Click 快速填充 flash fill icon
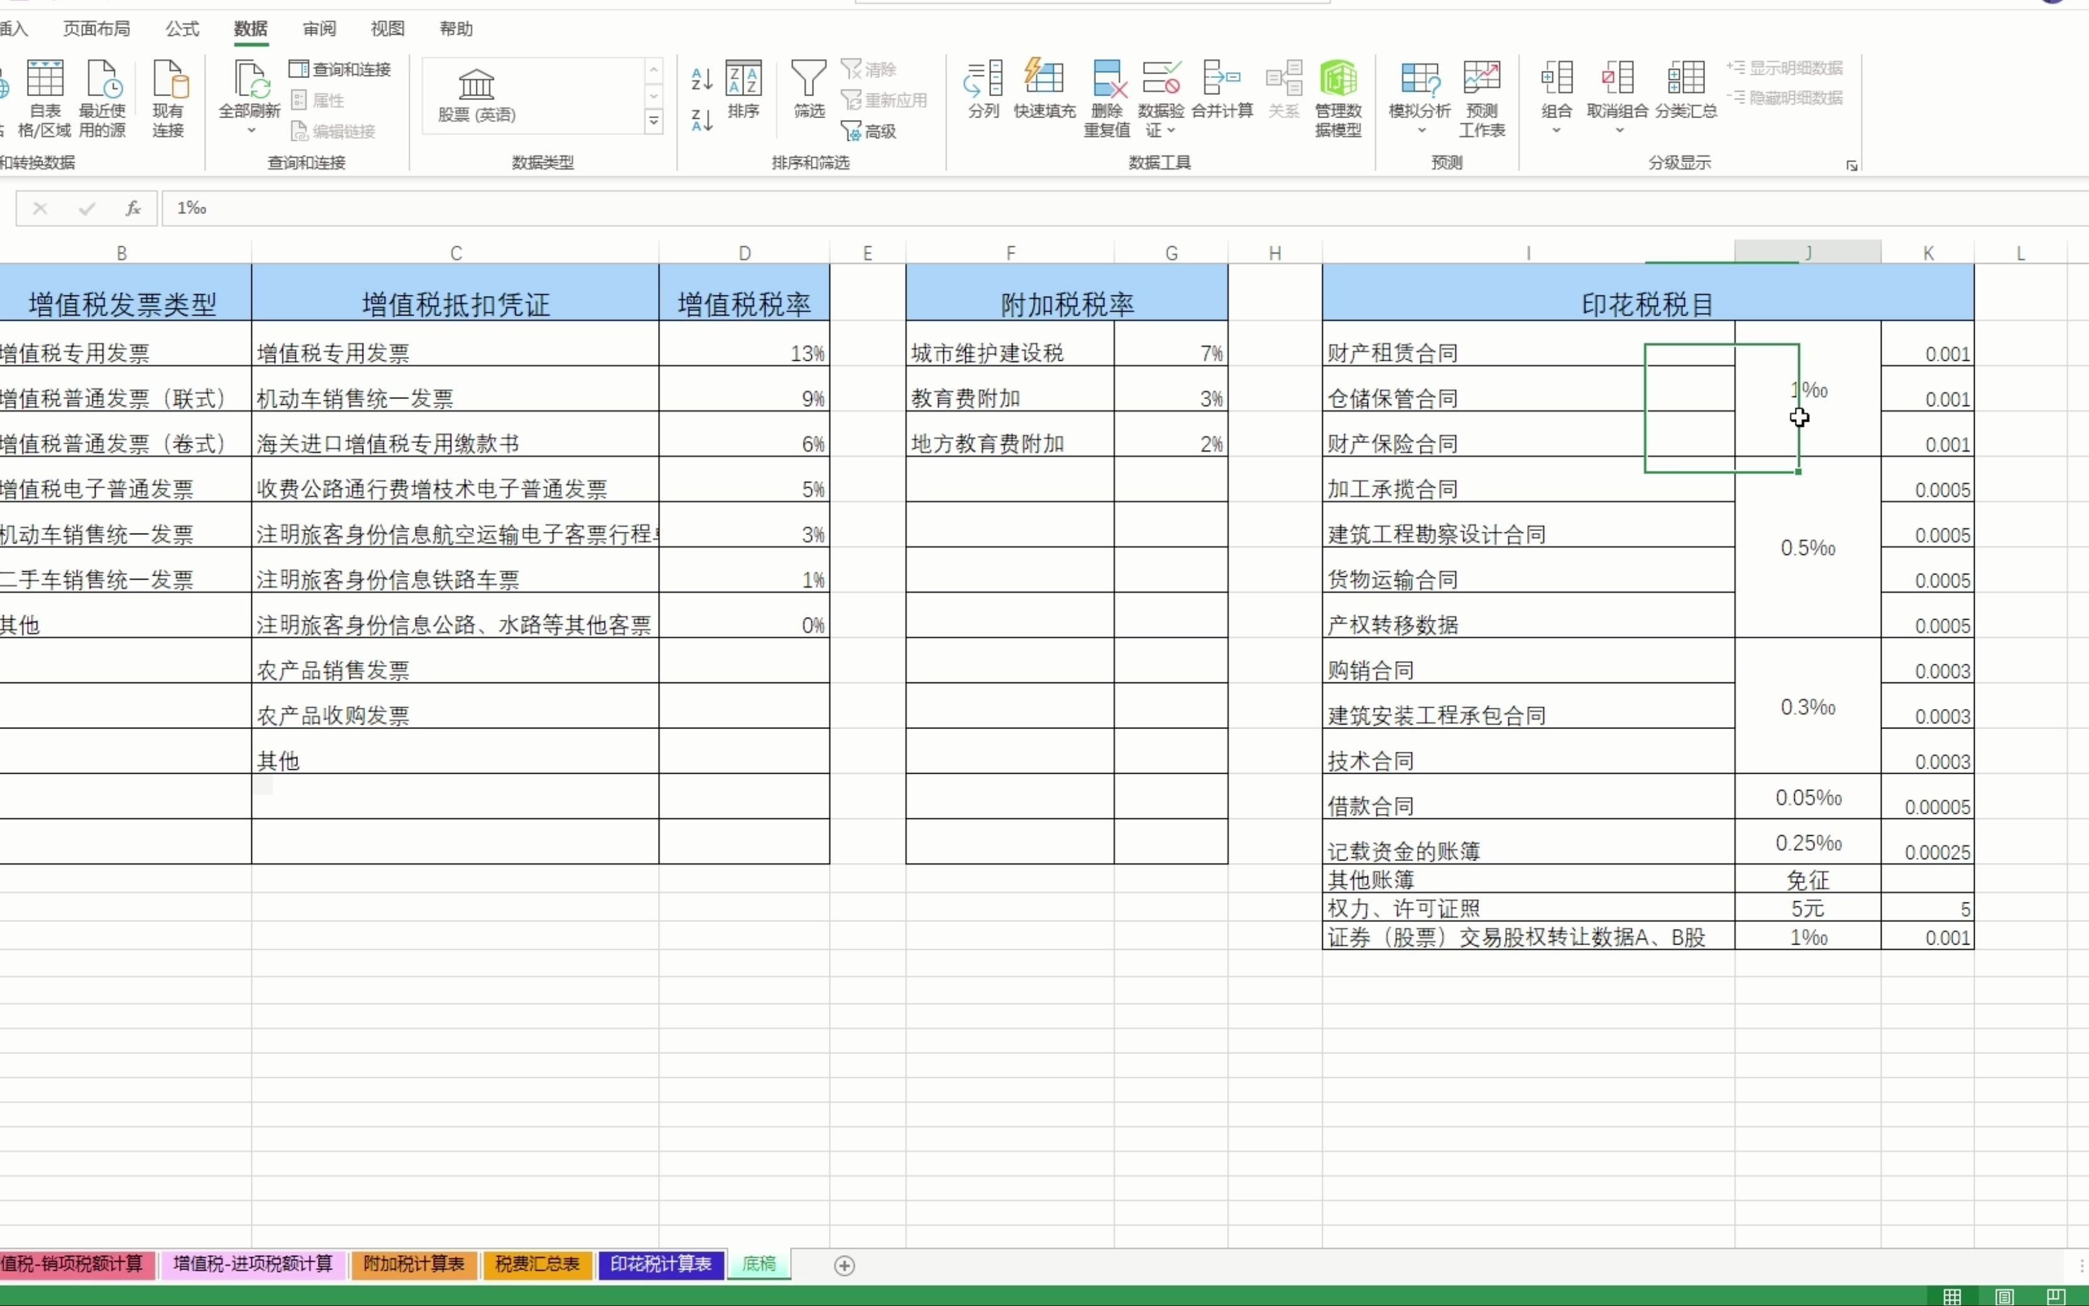 coord(1044,89)
